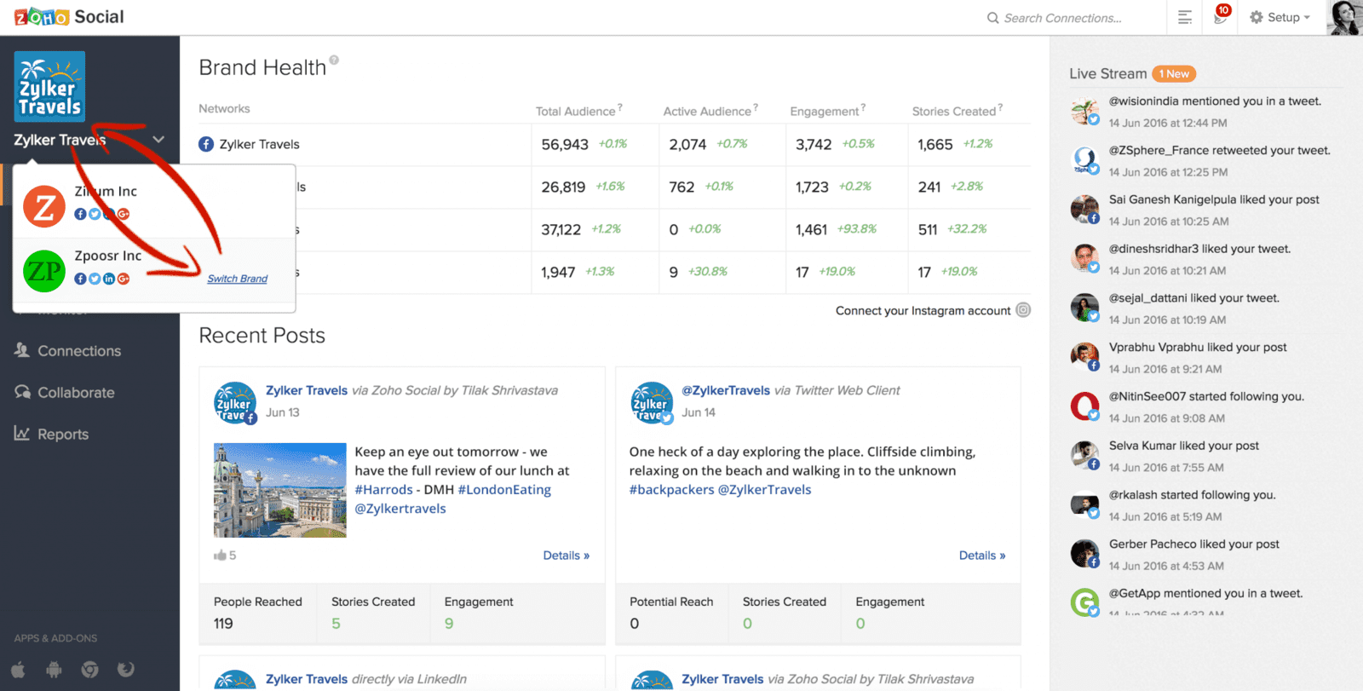Image resolution: width=1363 pixels, height=691 pixels.
Task: Click the @GetApp avatar in Live Stream
Action: click(1084, 602)
